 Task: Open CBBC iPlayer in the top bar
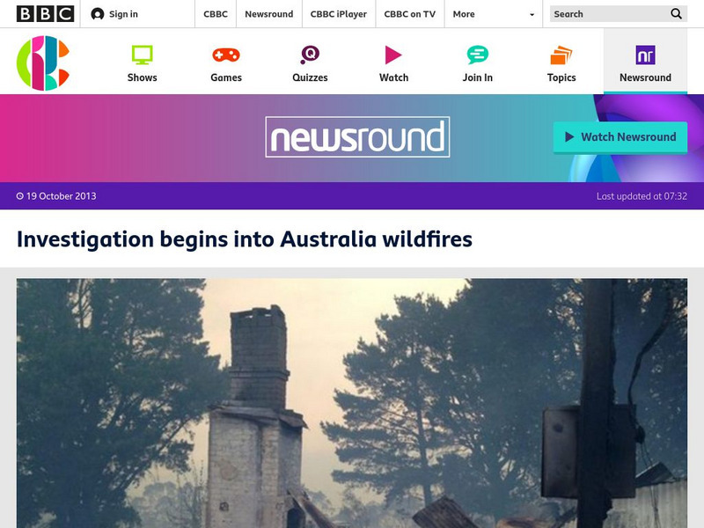[339, 14]
